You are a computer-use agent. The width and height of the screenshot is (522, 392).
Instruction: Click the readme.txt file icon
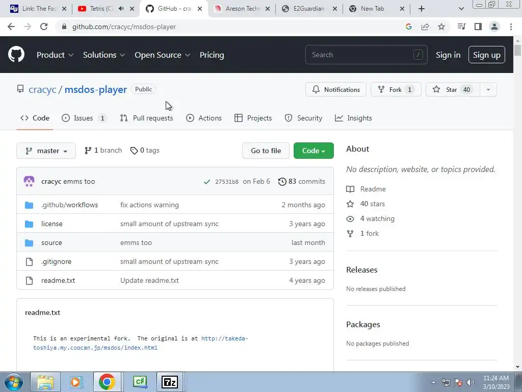pos(29,281)
